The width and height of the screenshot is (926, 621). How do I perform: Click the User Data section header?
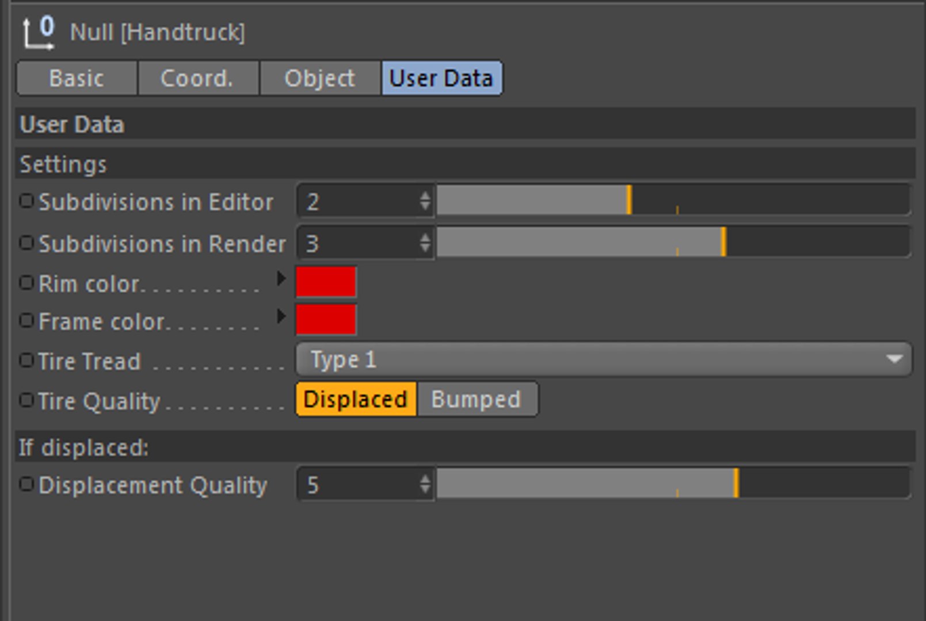tap(465, 124)
